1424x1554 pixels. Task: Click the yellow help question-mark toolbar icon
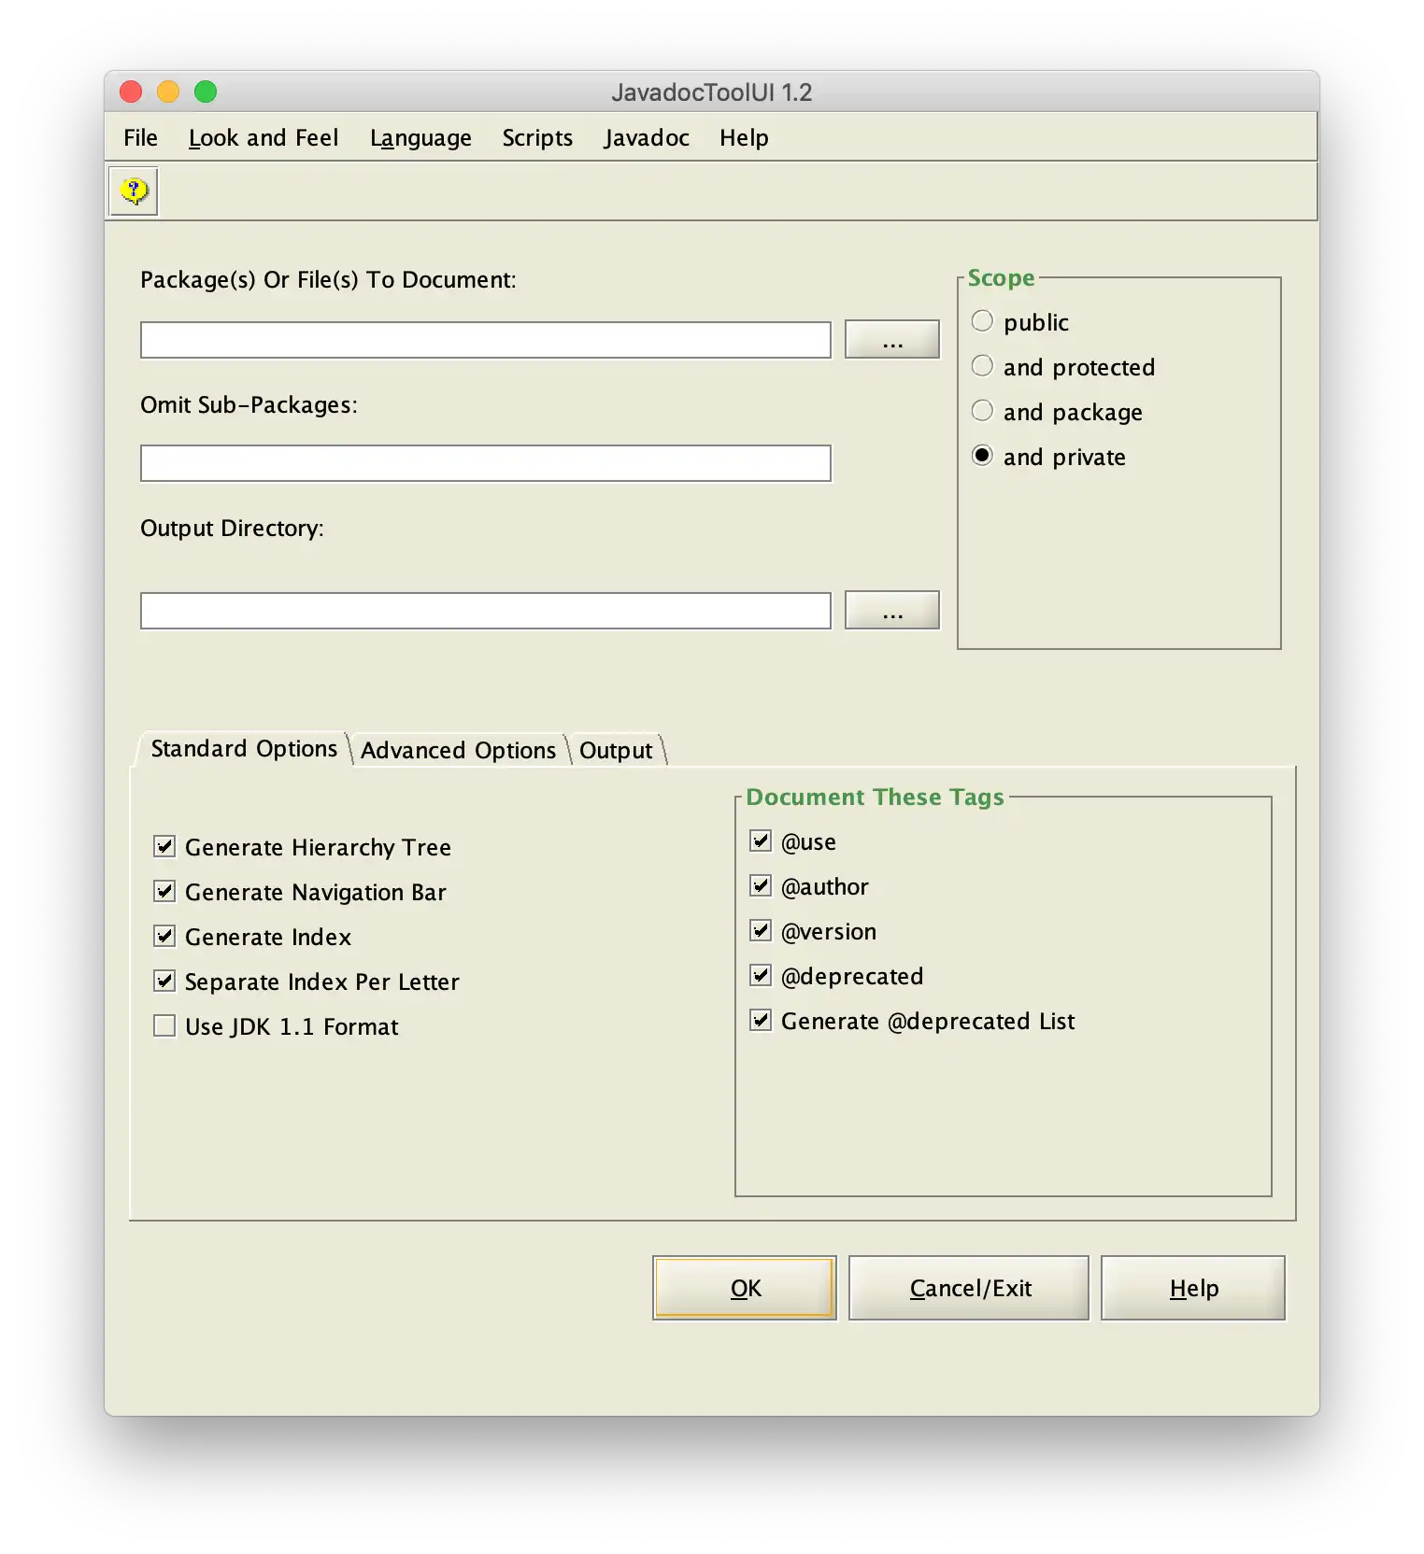pyautogui.click(x=134, y=191)
